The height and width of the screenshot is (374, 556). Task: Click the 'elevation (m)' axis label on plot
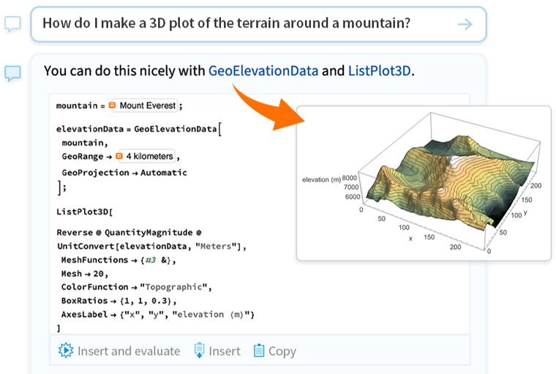[321, 179]
